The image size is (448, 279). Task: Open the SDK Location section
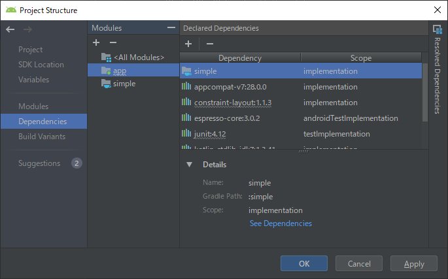click(41, 65)
